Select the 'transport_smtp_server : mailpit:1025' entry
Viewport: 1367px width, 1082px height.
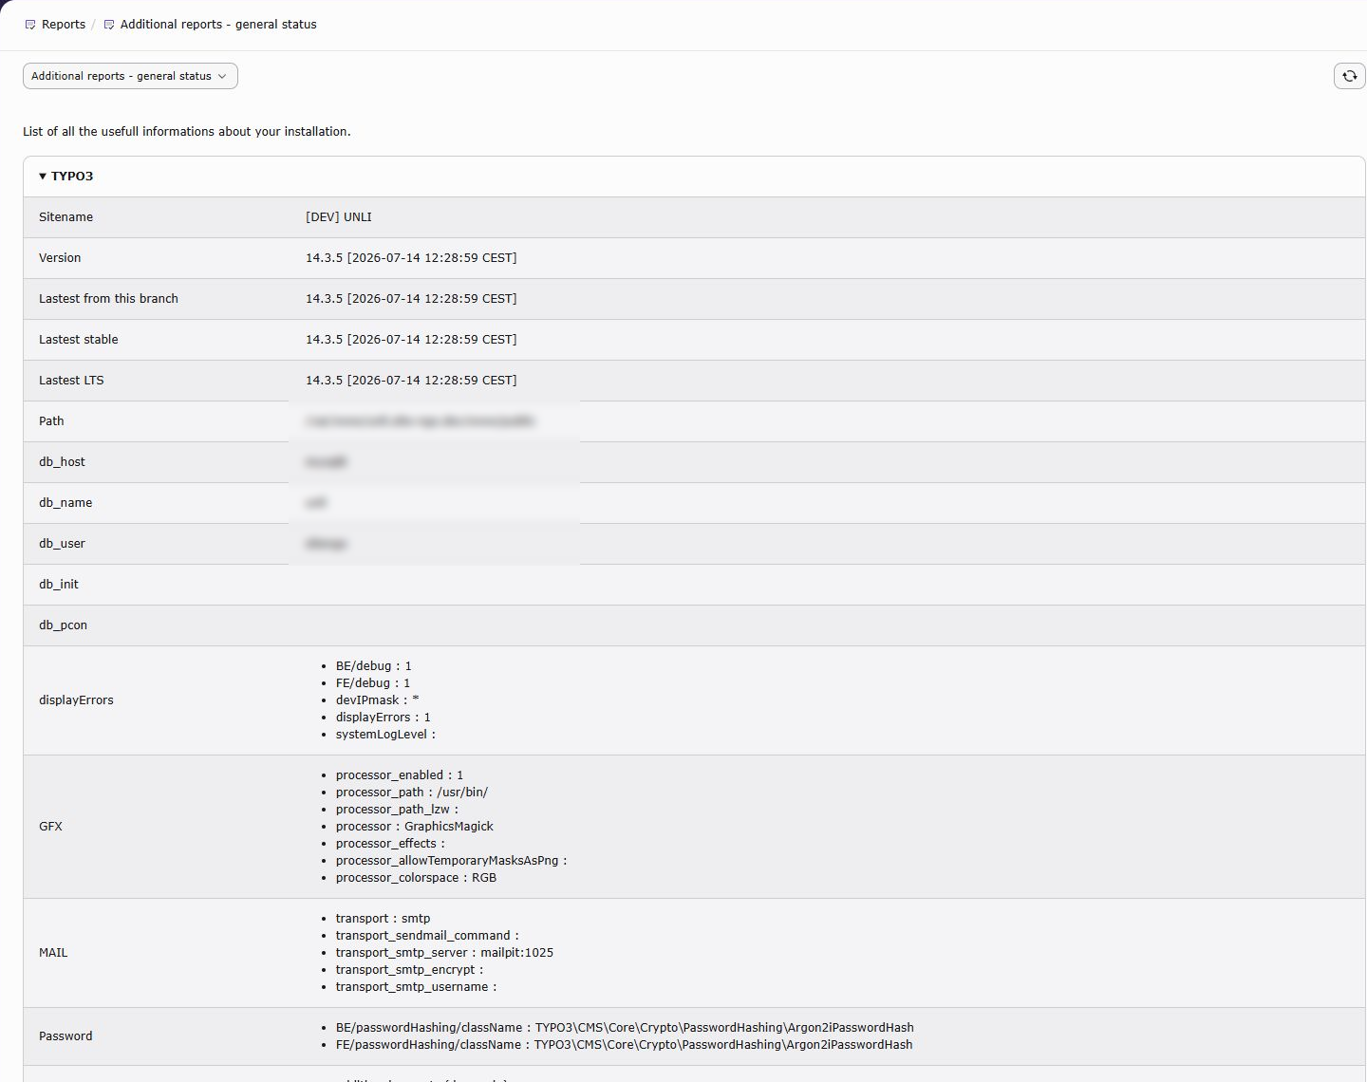[444, 953]
